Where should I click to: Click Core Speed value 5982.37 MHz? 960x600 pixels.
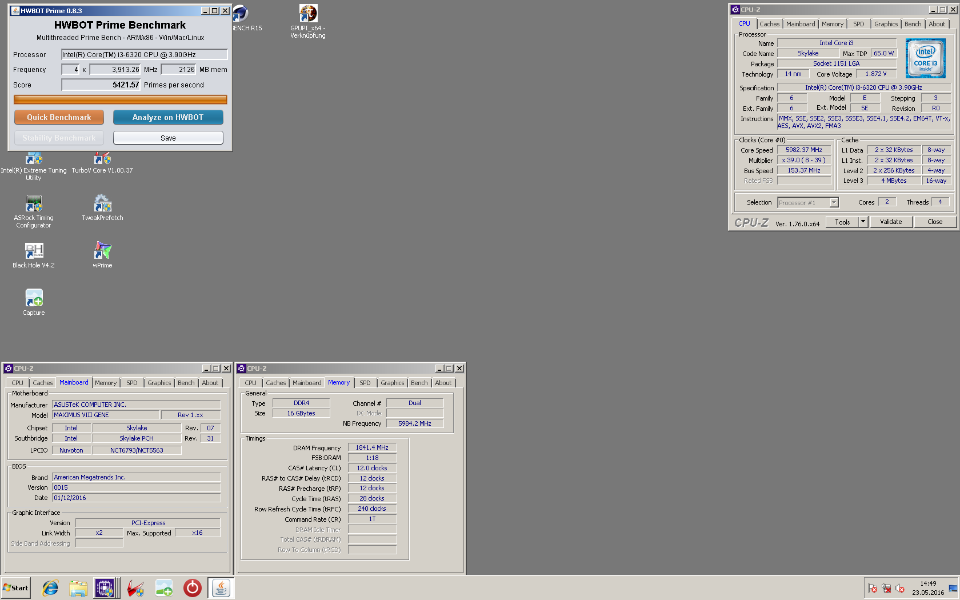[x=803, y=150]
